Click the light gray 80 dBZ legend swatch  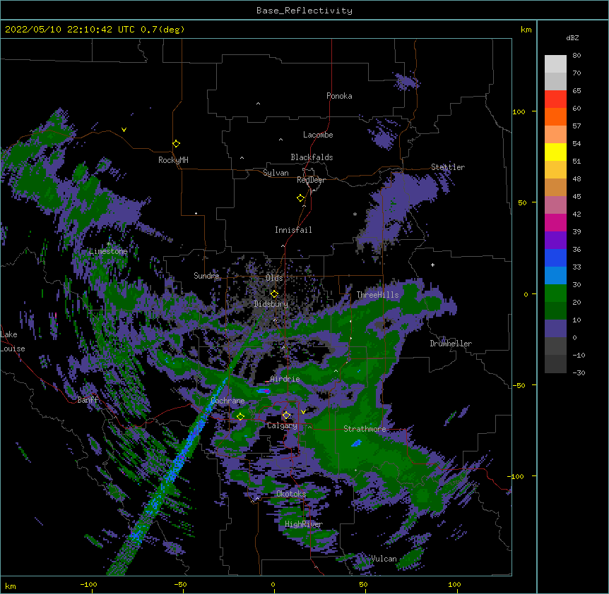[555, 64]
